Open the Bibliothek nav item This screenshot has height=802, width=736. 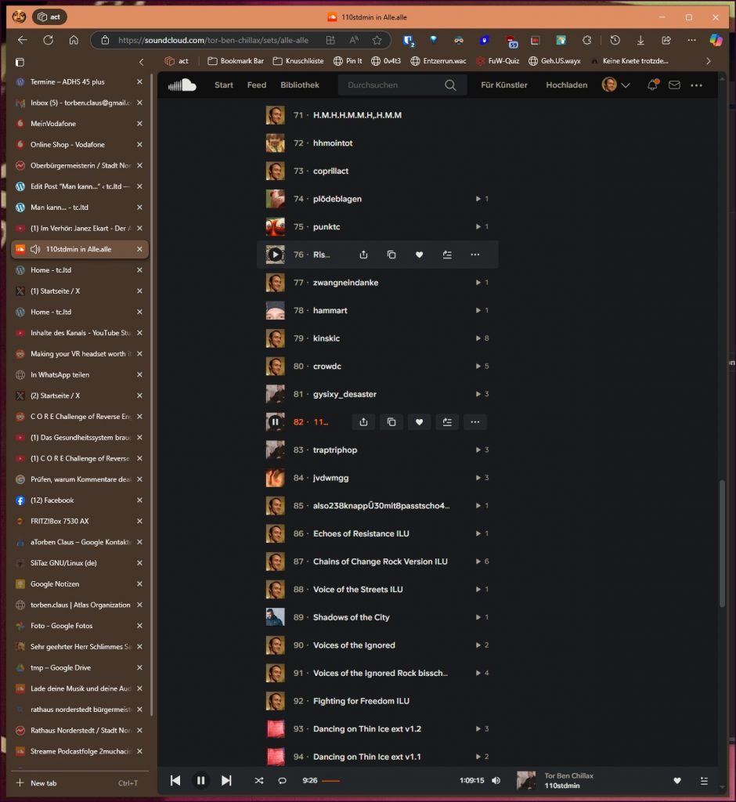(300, 85)
